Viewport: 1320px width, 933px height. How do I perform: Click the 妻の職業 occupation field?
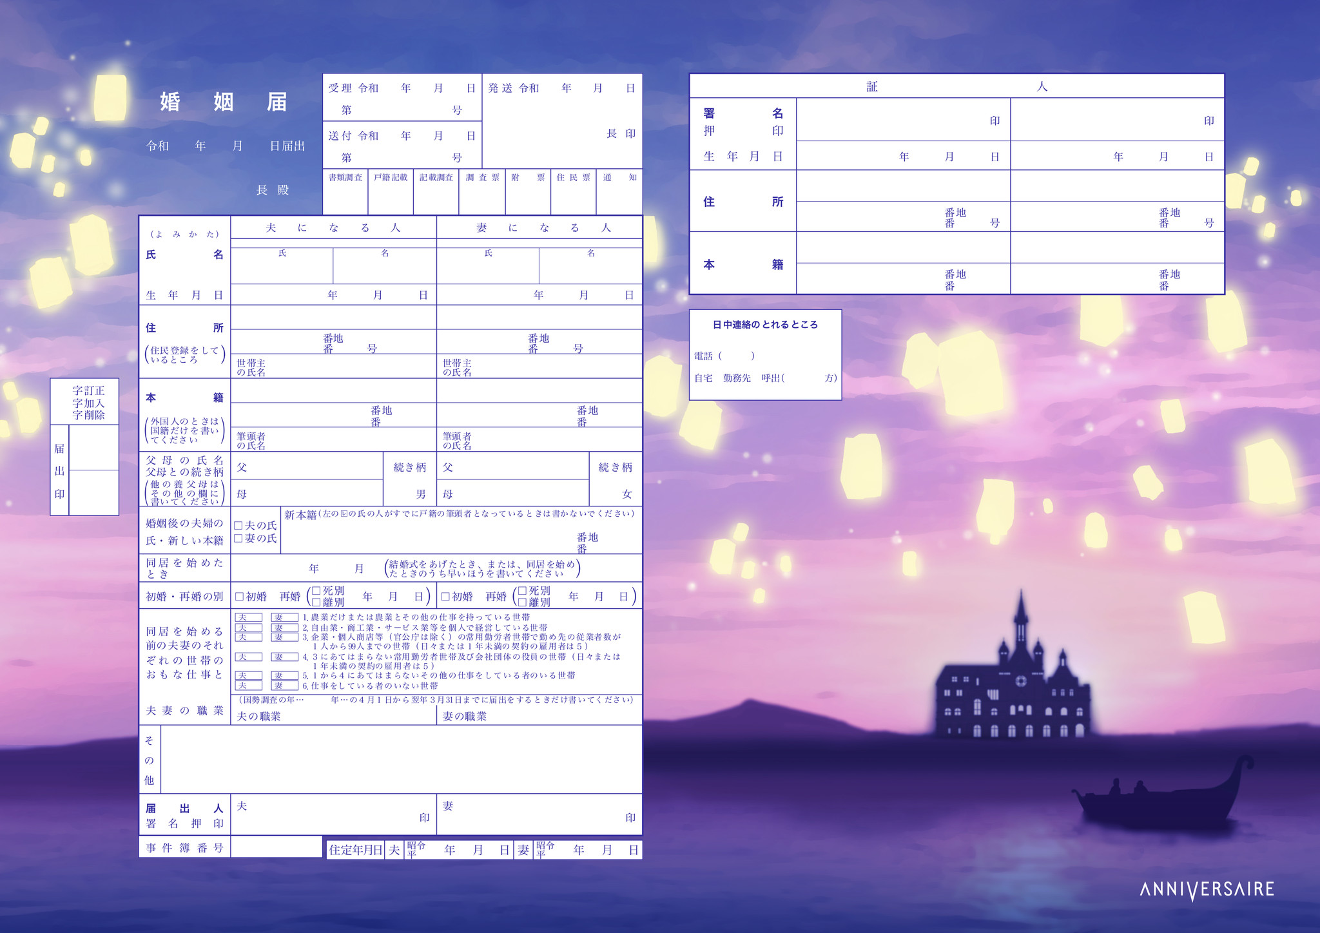coord(539,716)
